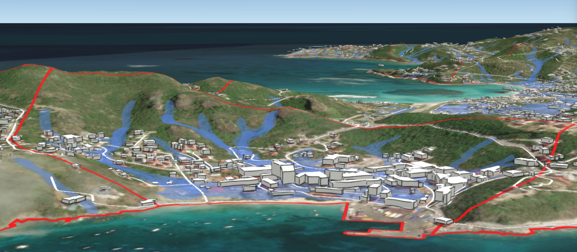Select the red boundary junction on the left ridge

coord(51,69)
